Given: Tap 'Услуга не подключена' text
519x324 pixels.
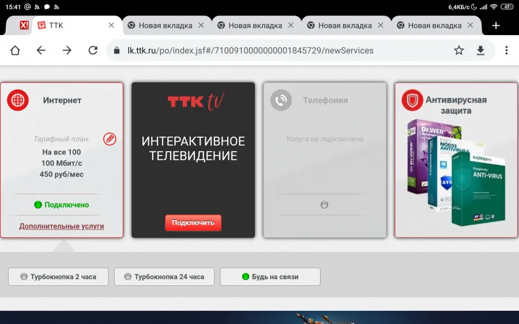Looking at the screenshot, I should tap(325, 139).
